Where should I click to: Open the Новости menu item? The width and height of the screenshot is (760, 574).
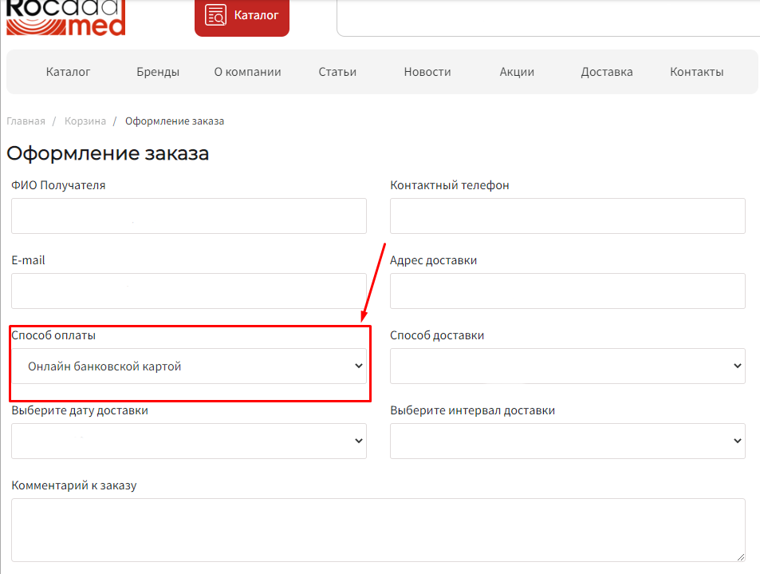point(427,72)
